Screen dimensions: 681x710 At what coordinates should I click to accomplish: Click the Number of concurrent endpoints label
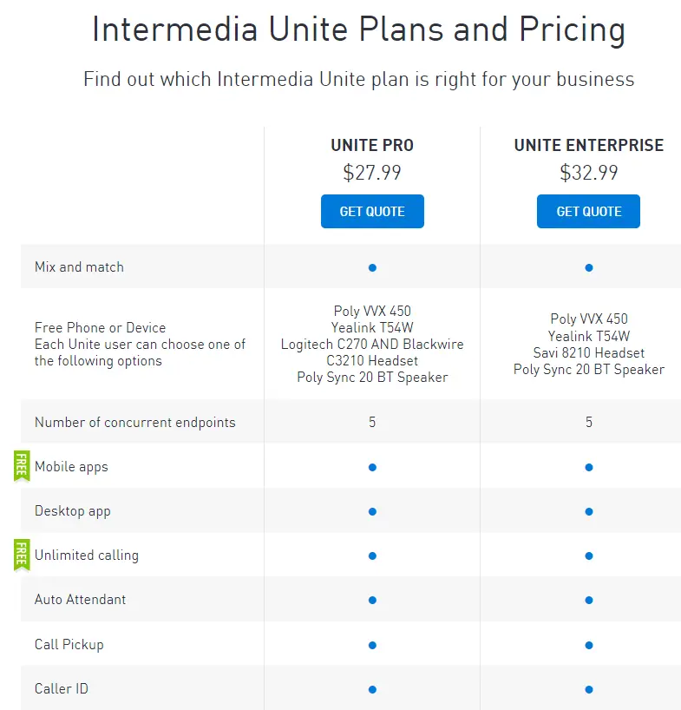pyautogui.click(x=134, y=423)
